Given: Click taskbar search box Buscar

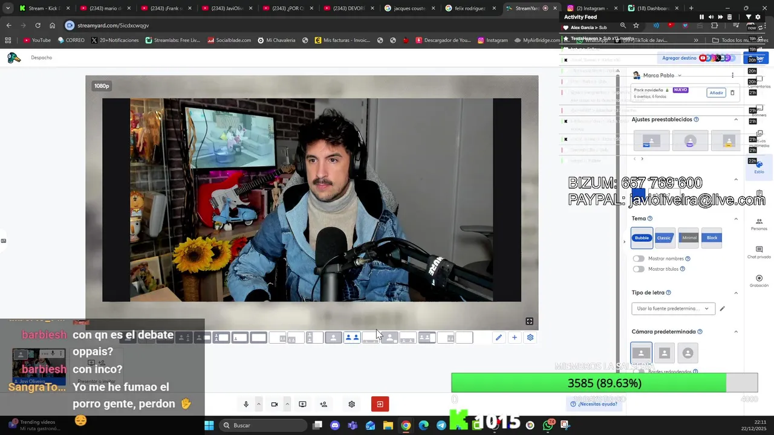Looking at the screenshot, I should 262,425.
